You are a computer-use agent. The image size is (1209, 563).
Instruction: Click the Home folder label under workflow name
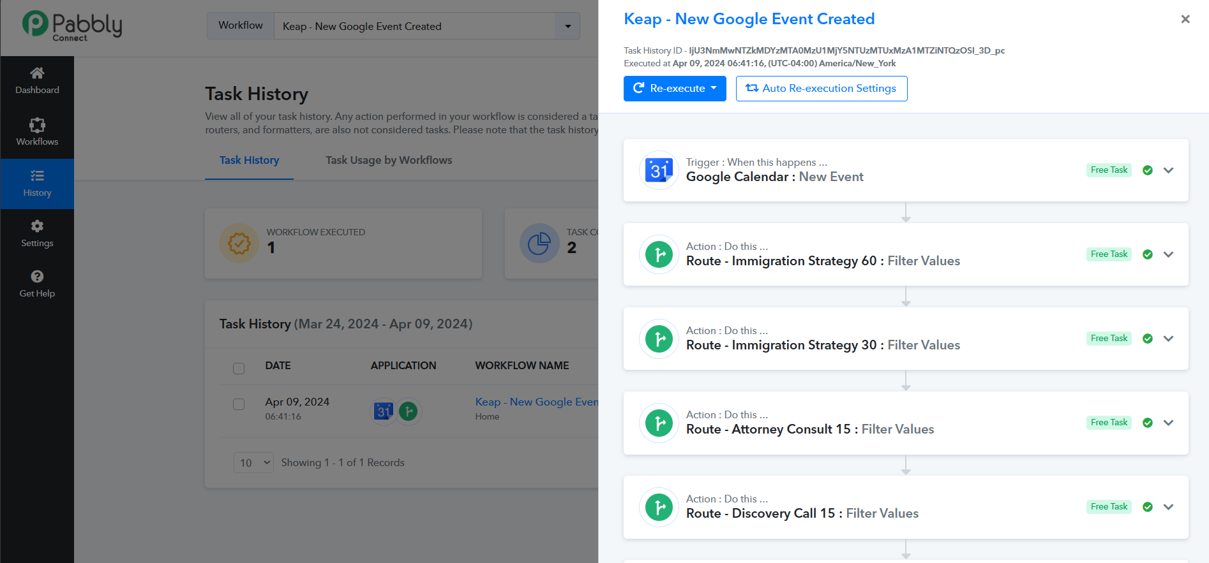[x=487, y=416]
